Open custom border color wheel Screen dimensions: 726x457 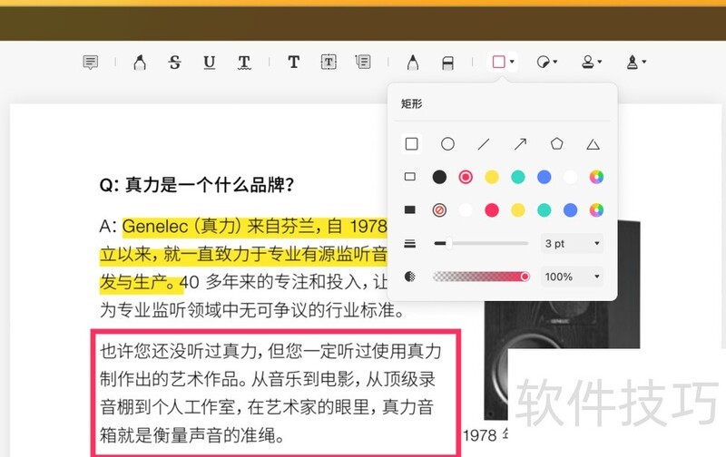596,177
